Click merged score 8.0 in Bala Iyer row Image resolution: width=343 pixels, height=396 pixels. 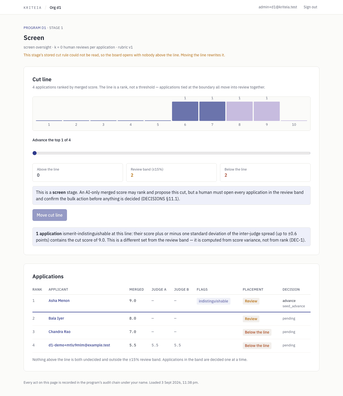tap(133, 318)
